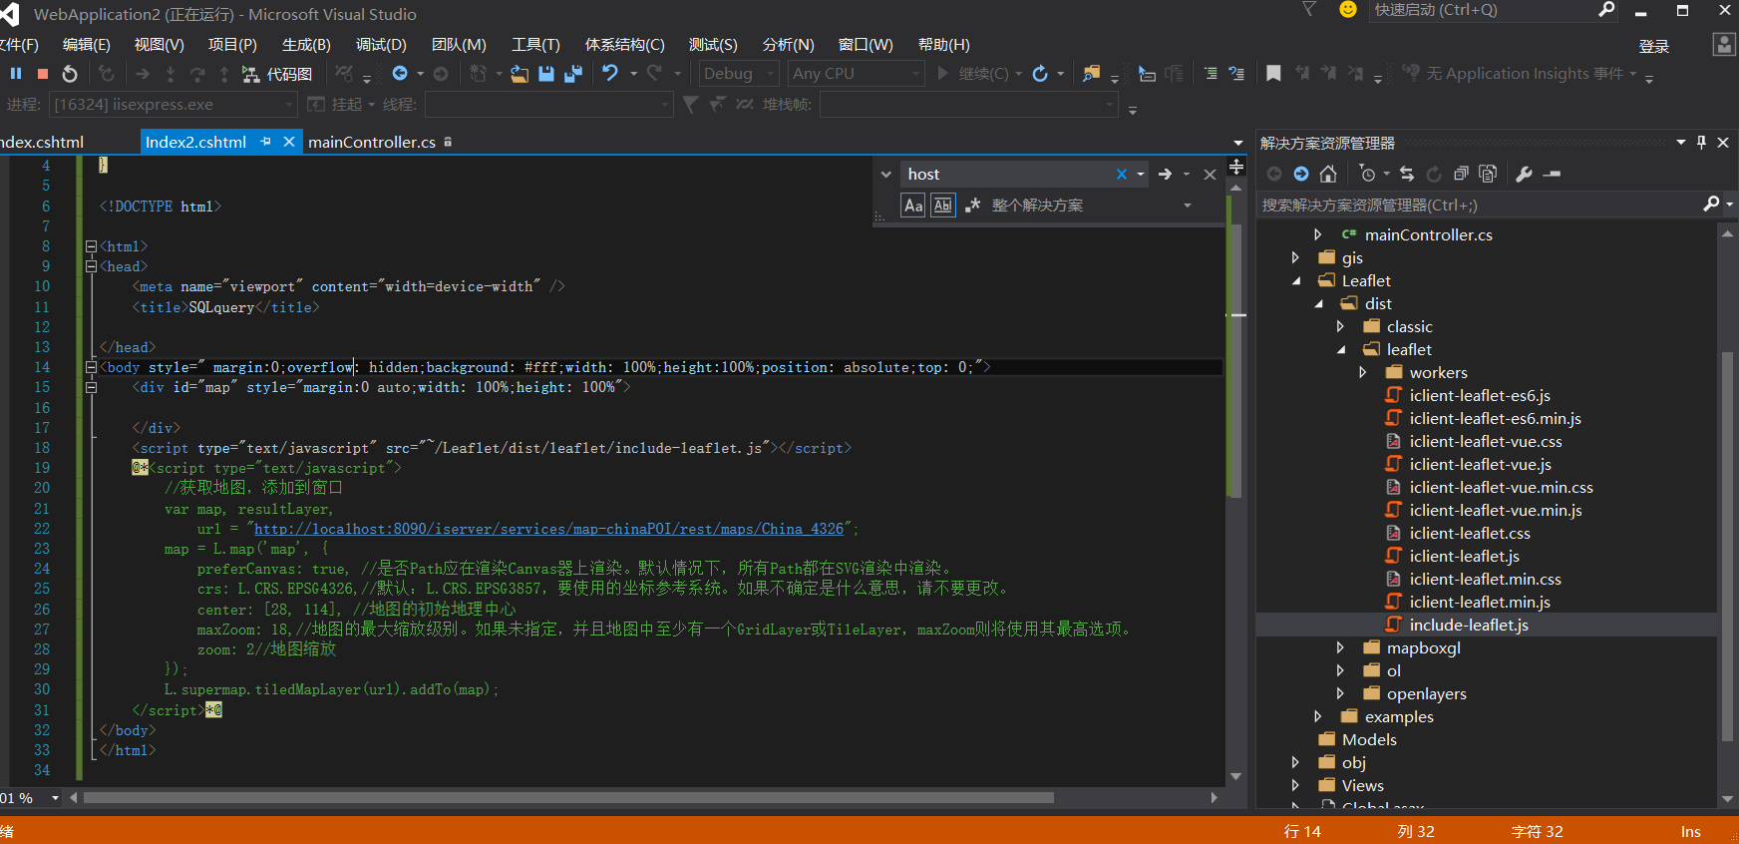Expand the gis folder
Image resolution: width=1739 pixels, height=844 pixels.
[x=1295, y=257]
